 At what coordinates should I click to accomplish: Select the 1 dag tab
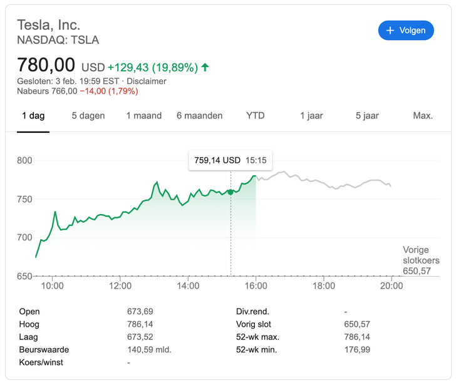(x=33, y=116)
